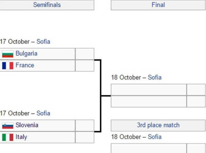The height and width of the screenshot is (153, 206).
Task: Open the Bulgaria team link
Action: (x=26, y=53)
